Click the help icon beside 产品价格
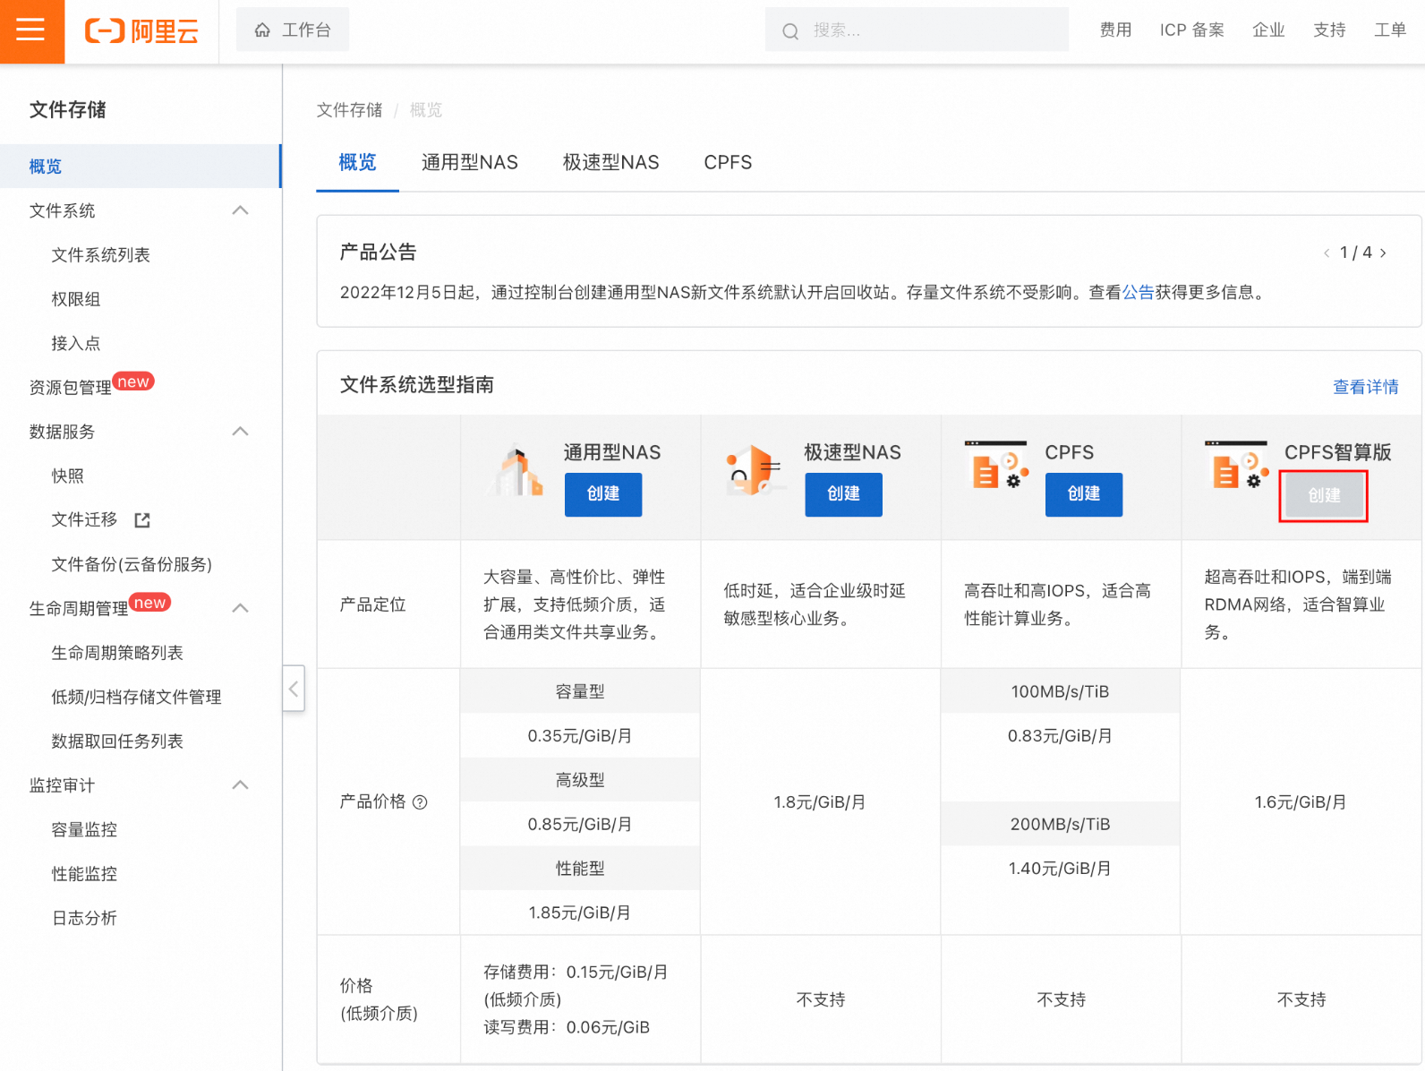The height and width of the screenshot is (1071, 1425). (x=420, y=802)
